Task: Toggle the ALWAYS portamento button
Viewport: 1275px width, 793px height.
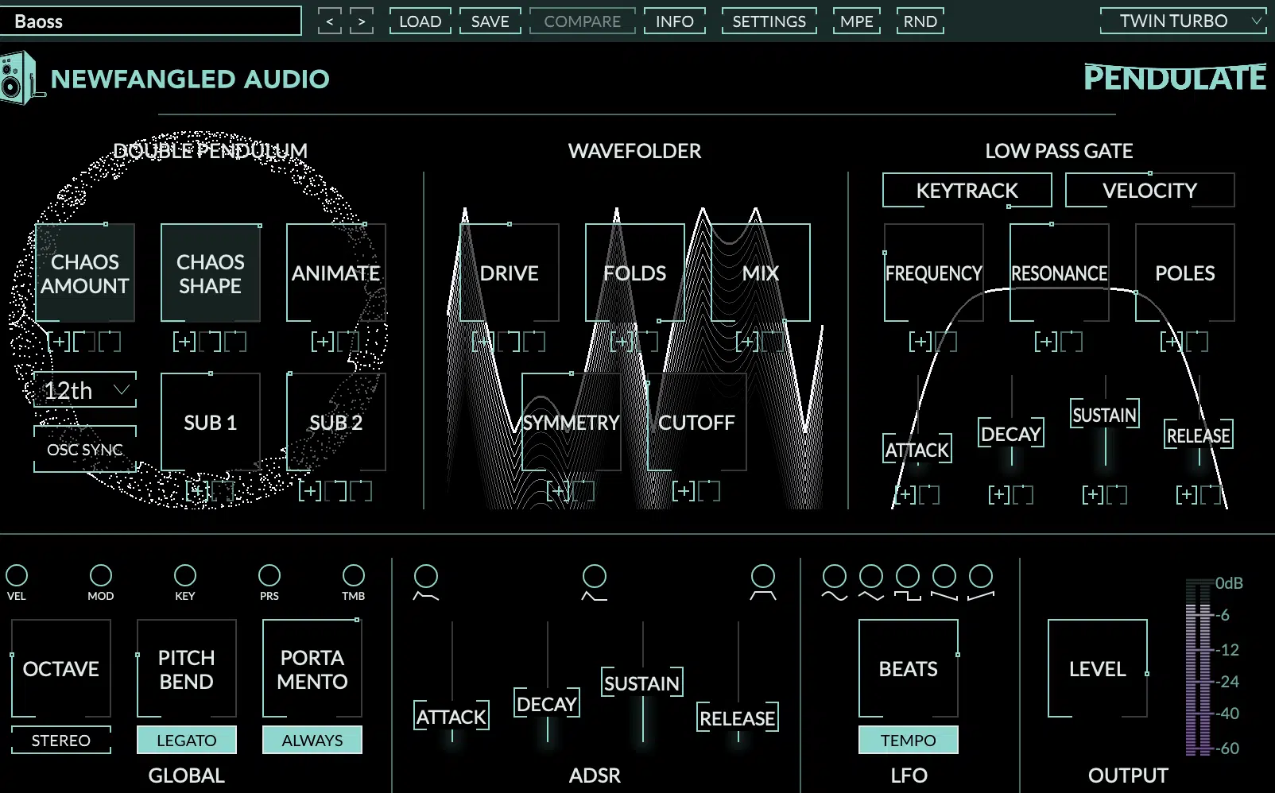Action: click(312, 740)
